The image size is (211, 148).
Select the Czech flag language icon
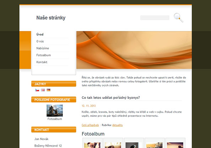pos(37,90)
